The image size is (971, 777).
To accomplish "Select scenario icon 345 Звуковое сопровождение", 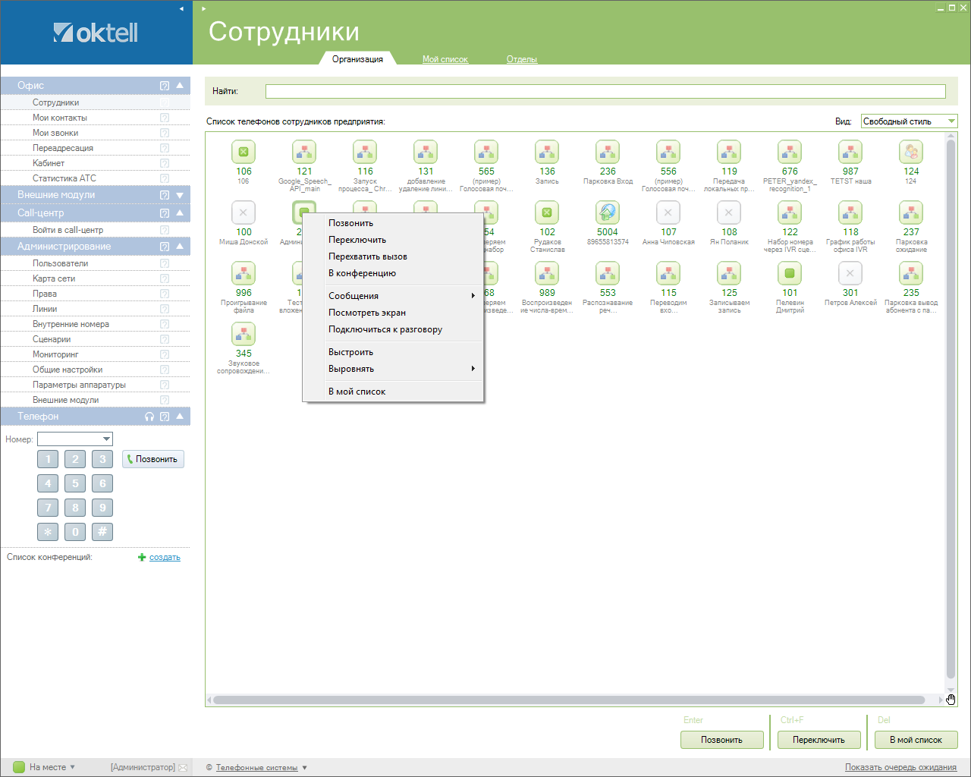I will point(244,335).
